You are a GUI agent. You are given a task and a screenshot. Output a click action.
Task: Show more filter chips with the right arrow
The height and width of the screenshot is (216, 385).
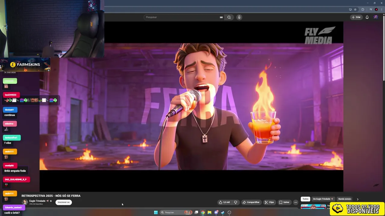click(x=357, y=199)
